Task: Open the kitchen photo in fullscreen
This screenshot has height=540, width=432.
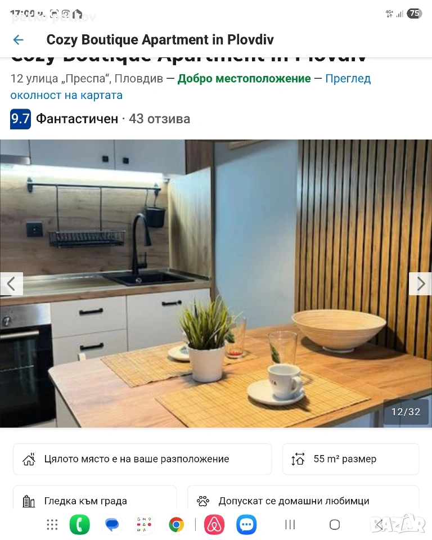Action: coord(216,283)
